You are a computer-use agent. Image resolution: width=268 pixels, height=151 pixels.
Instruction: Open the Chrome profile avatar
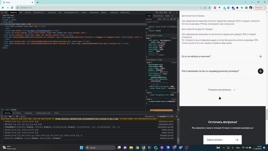(250, 8)
